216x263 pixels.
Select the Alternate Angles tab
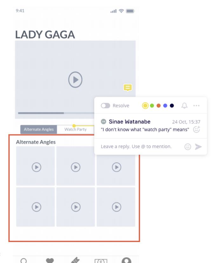(x=39, y=129)
